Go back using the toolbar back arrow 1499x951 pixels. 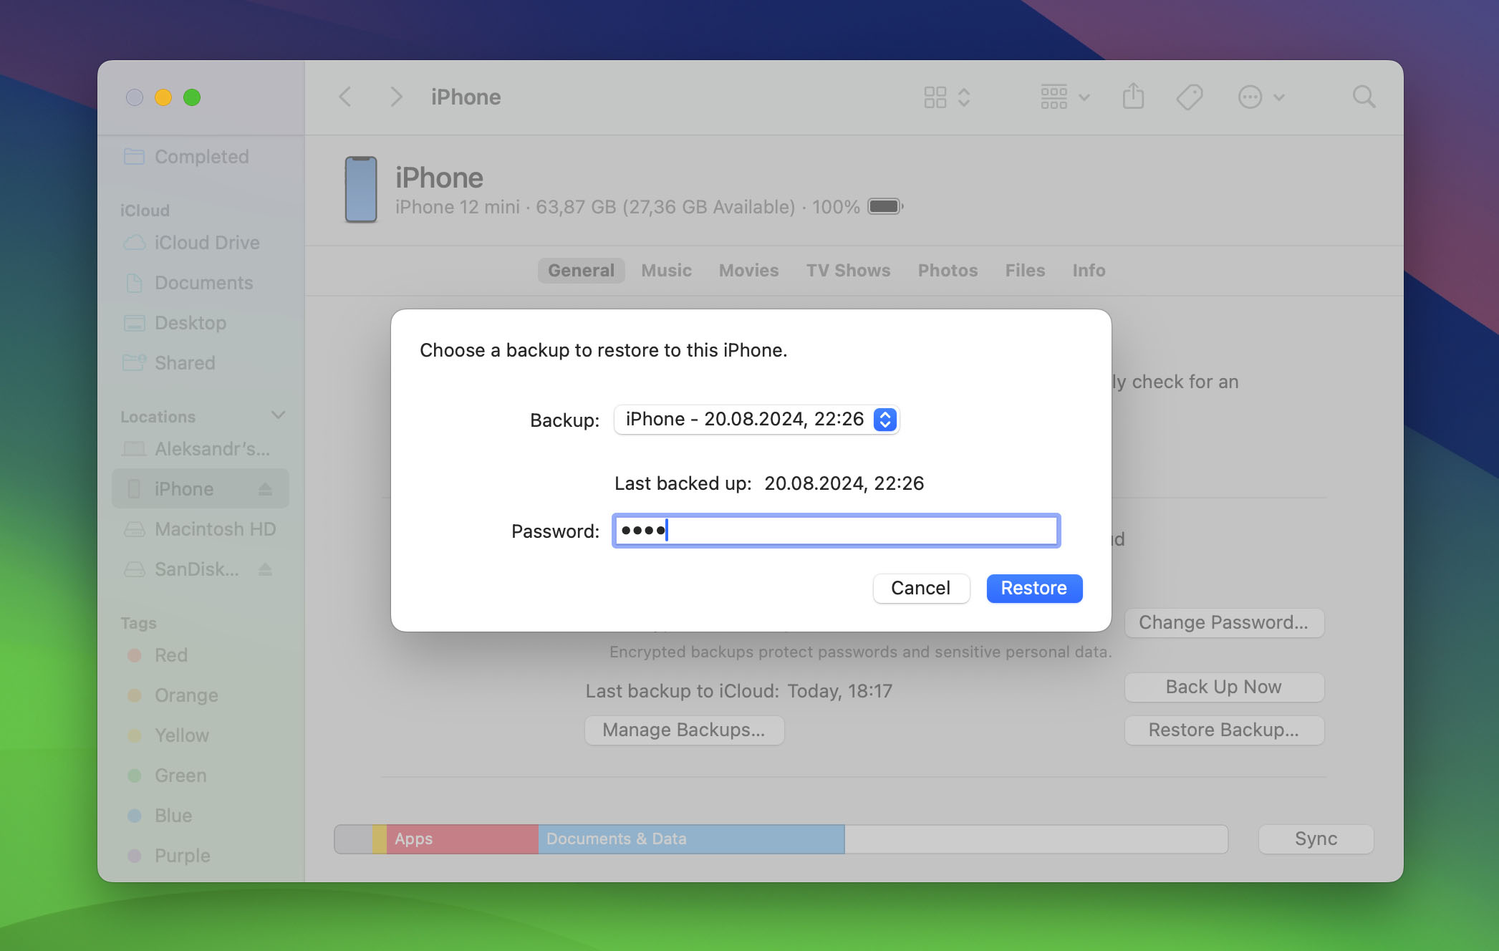click(x=345, y=97)
